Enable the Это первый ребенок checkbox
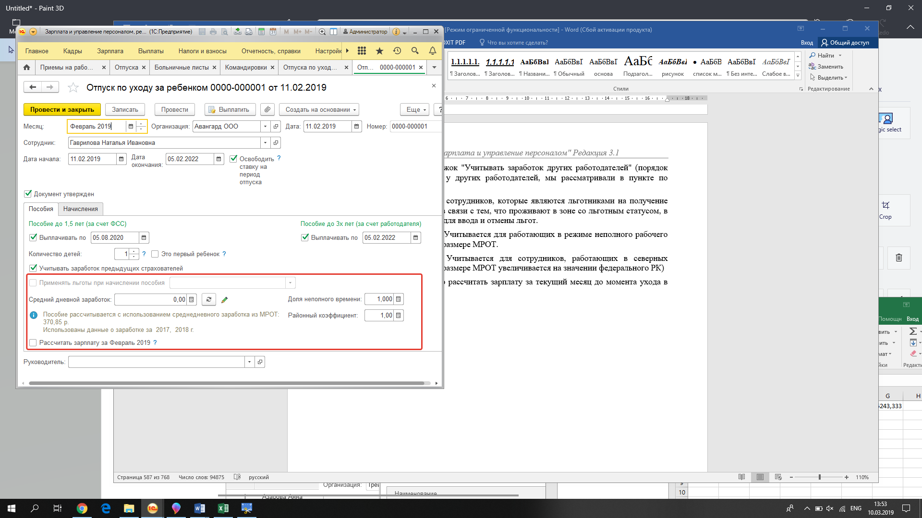The image size is (922, 518). (155, 254)
